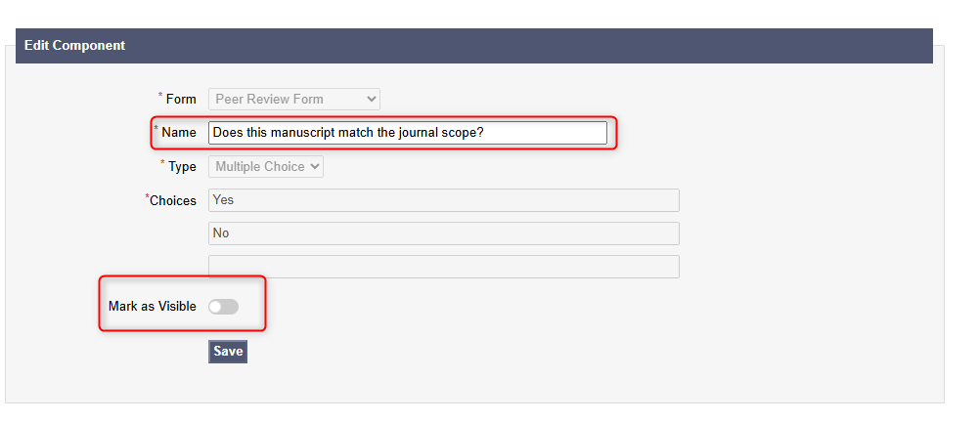This screenshot has width=979, height=422.
Task: Click the red asterisk beside Type
Action: click(162, 164)
